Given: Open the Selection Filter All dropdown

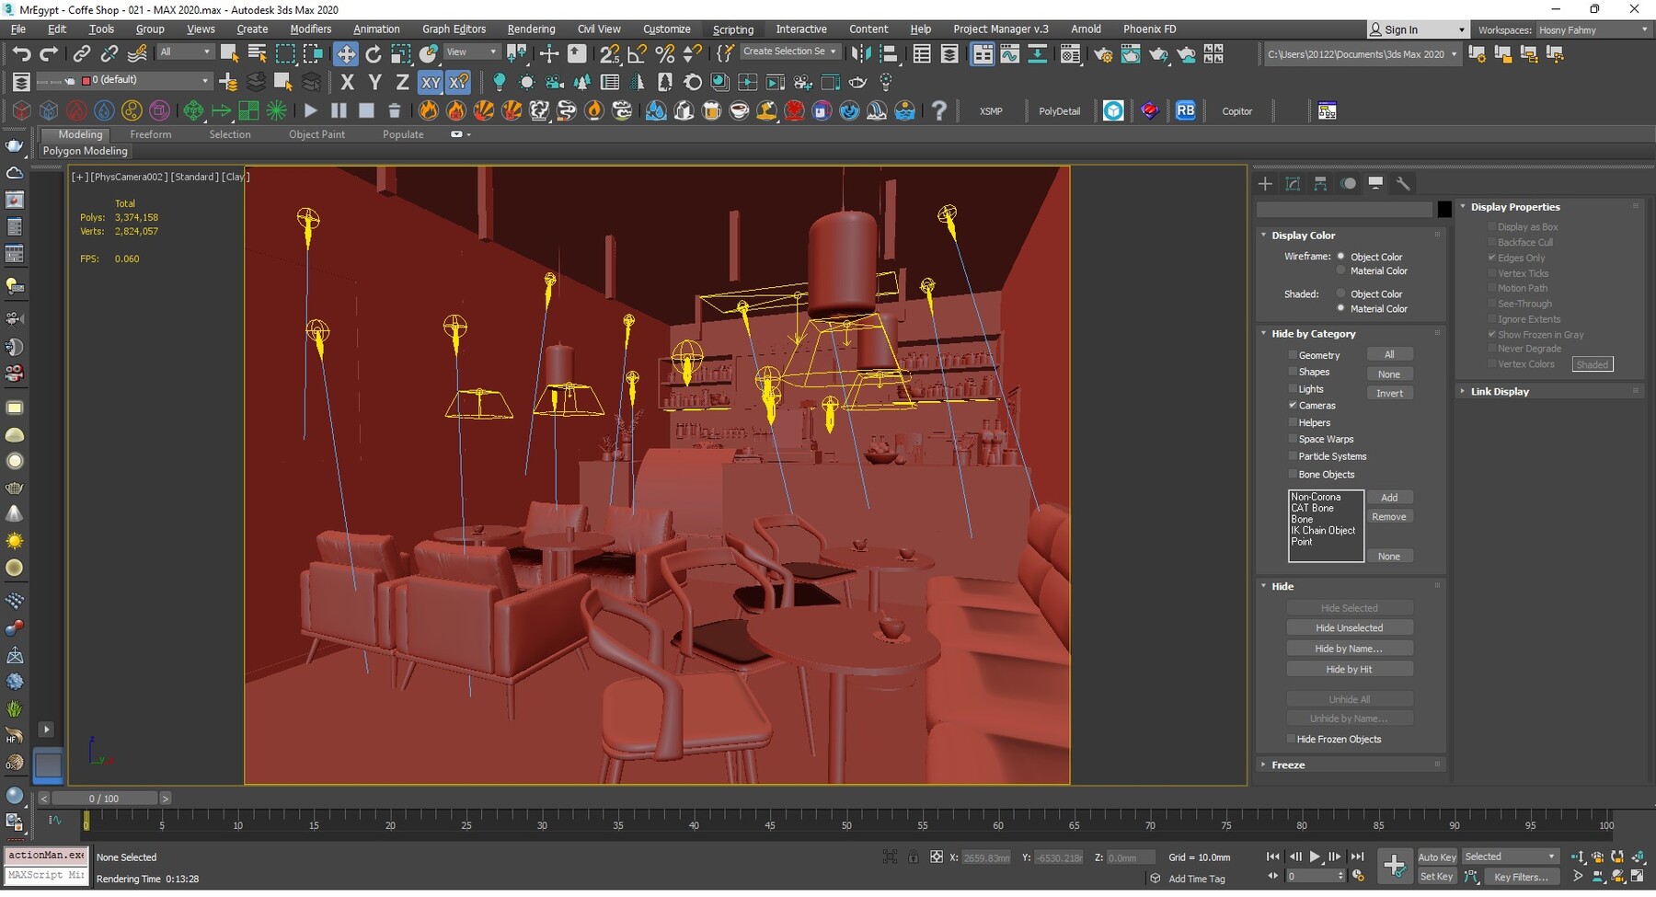Looking at the screenshot, I should pyautogui.click(x=184, y=51).
